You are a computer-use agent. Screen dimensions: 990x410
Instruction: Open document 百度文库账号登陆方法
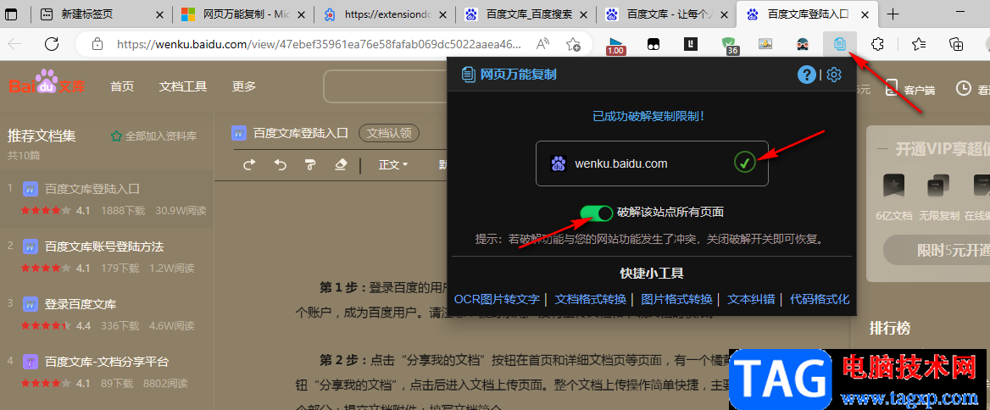(x=104, y=247)
